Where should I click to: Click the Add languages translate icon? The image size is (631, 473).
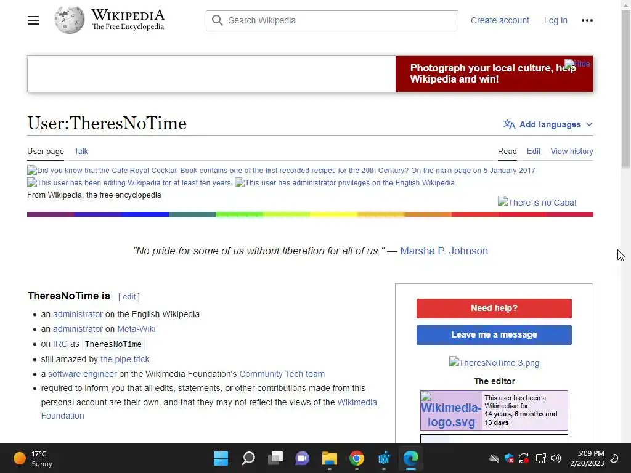click(509, 124)
